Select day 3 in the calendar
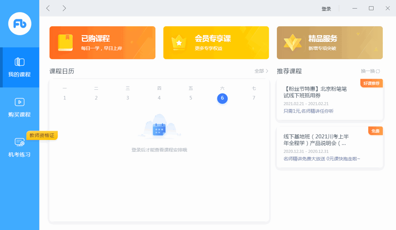 tap(128, 98)
